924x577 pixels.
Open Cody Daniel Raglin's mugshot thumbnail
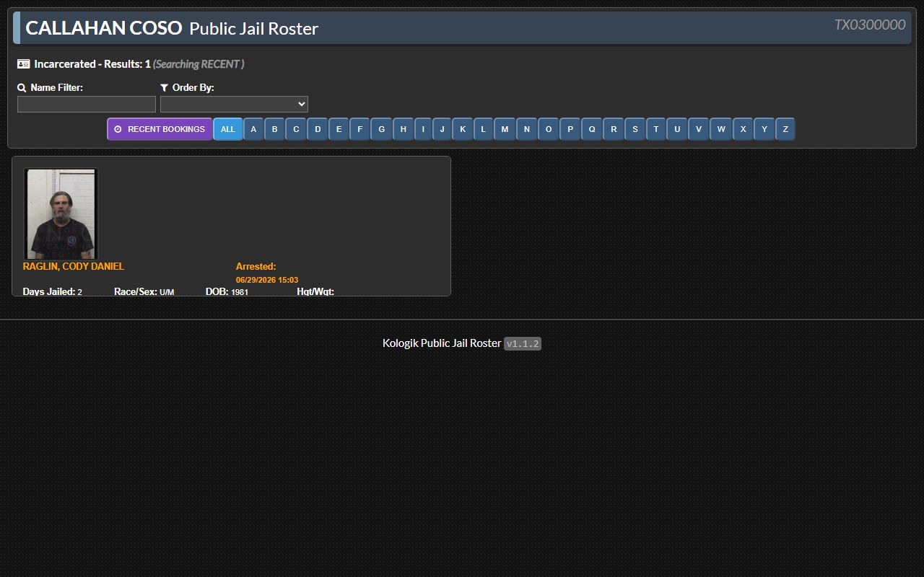point(61,214)
